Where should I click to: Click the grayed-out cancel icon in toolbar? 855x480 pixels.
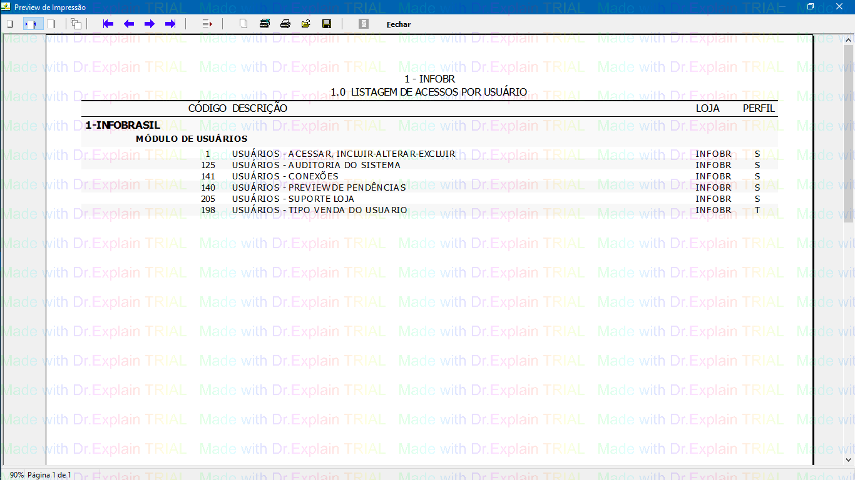(364, 24)
